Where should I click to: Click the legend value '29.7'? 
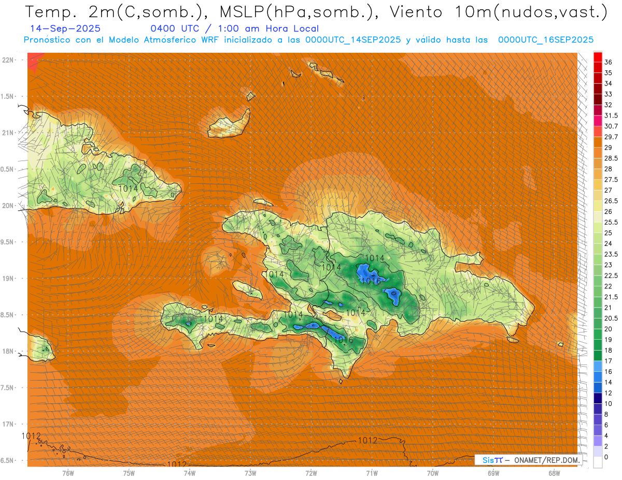611,137
